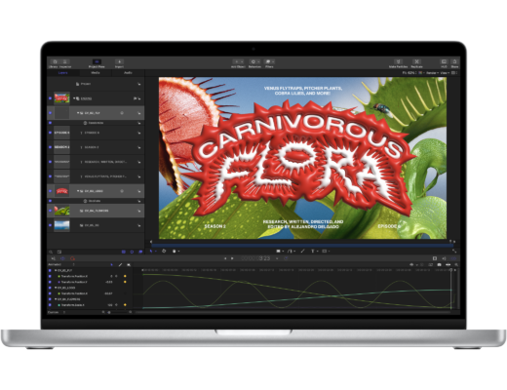
Task: Open the View pop-up menu
Action: [x=444, y=73]
